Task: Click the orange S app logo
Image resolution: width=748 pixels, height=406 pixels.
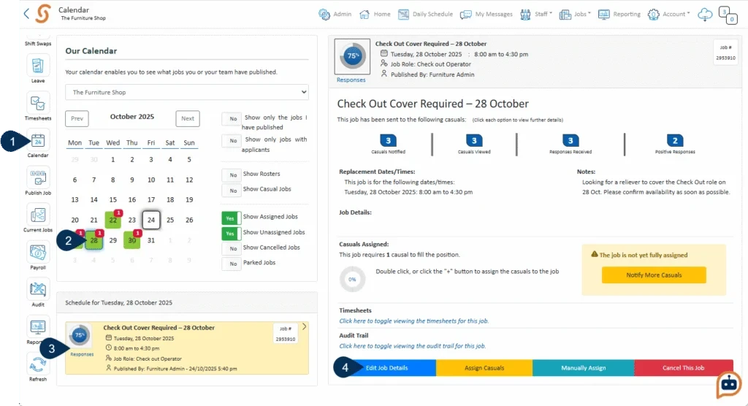Action: (x=43, y=14)
